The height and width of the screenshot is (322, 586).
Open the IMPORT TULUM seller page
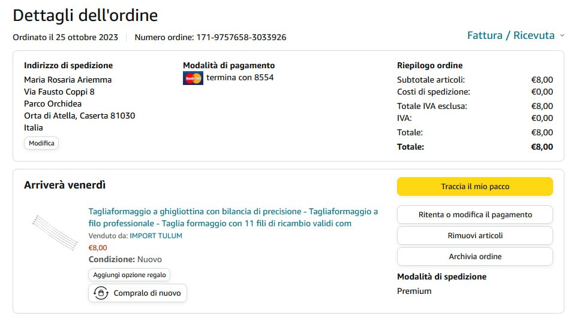[156, 236]
